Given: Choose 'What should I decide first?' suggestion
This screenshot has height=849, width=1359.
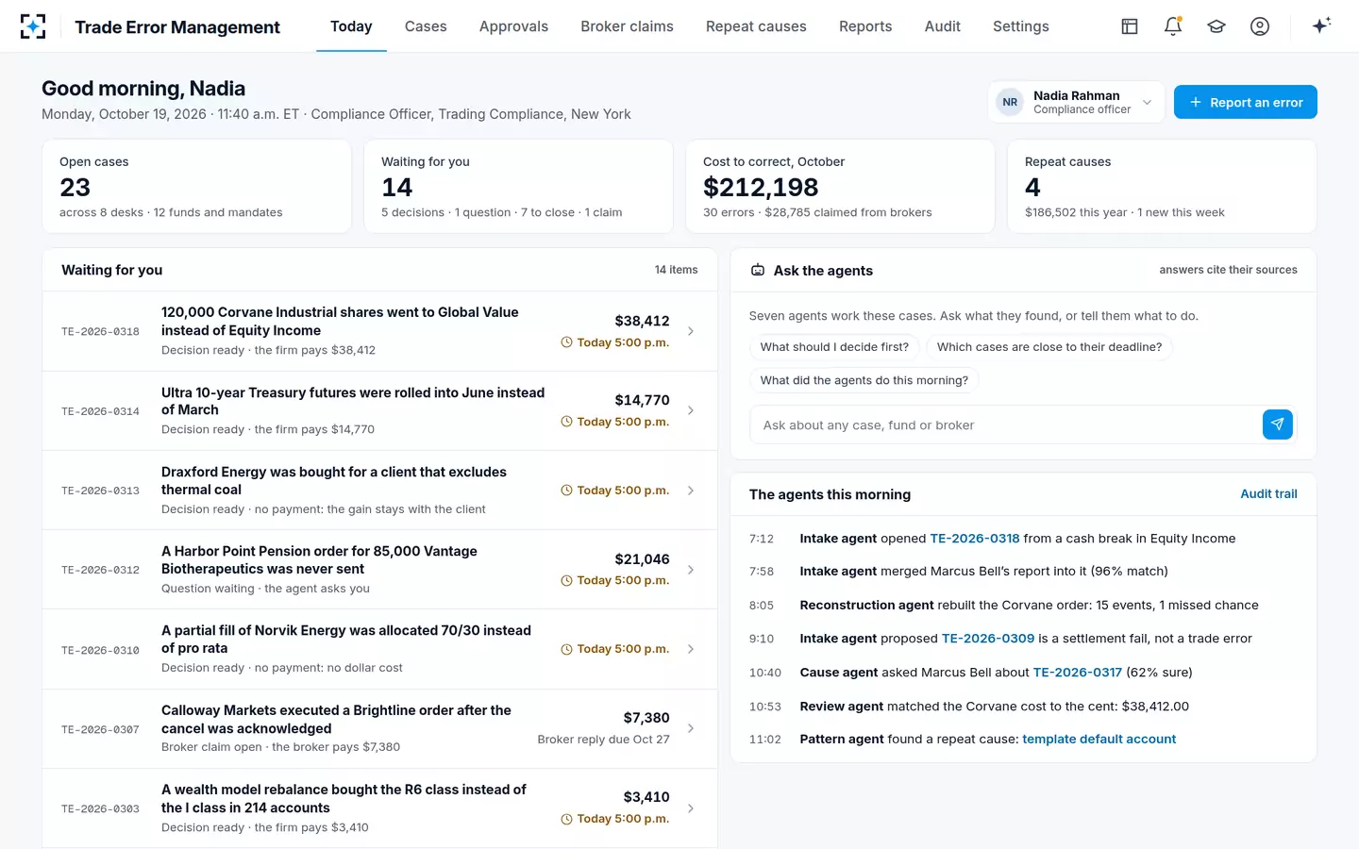Looking at the screenshot, I should (834, 347).
